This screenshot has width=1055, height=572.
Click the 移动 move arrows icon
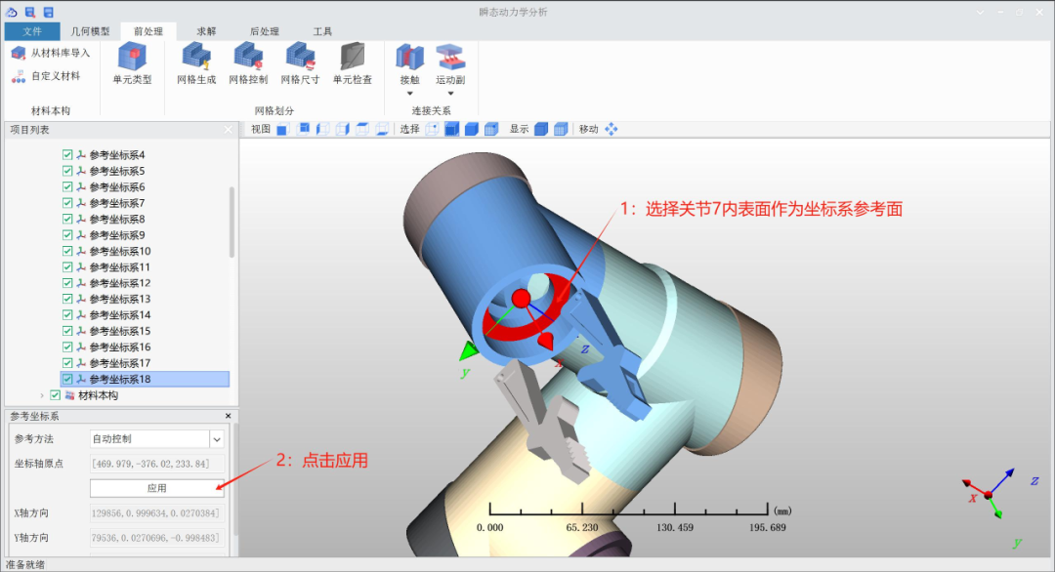[x=611, y=129]
